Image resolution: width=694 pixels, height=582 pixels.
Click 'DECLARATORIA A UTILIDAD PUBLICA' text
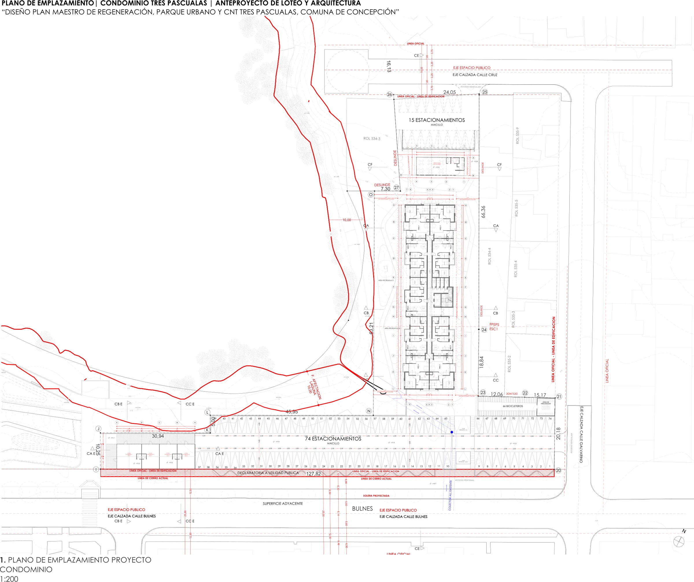point(268,473)
